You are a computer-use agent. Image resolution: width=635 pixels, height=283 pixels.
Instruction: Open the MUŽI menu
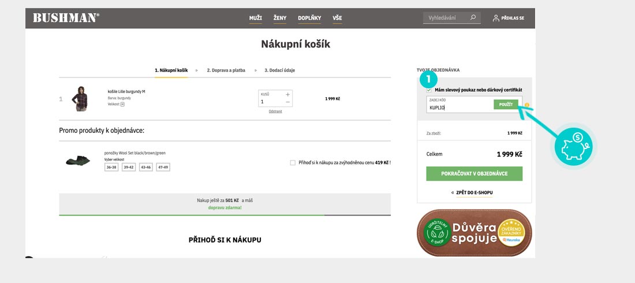(x=255, y=18)
